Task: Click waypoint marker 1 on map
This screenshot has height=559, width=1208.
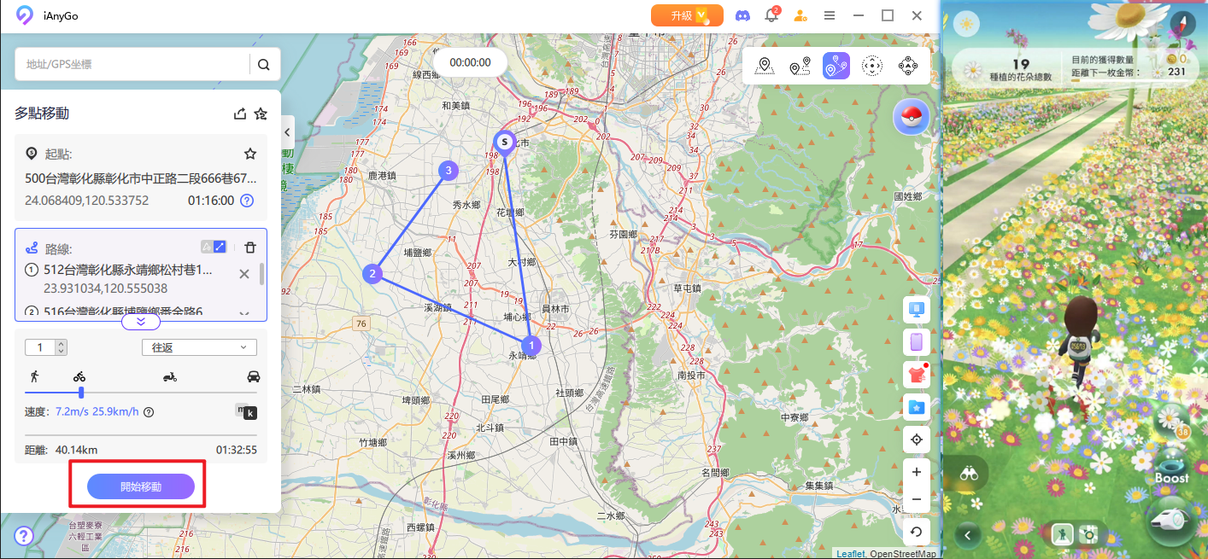Action: [531, 346]
